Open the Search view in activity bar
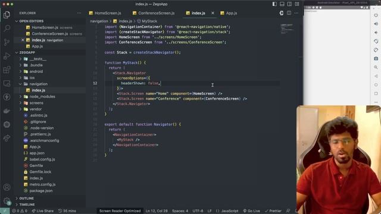Screen dimensions: 381x214 7,28
